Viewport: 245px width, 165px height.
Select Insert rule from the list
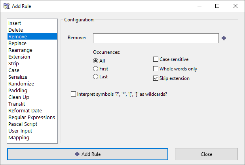(15, 23)
